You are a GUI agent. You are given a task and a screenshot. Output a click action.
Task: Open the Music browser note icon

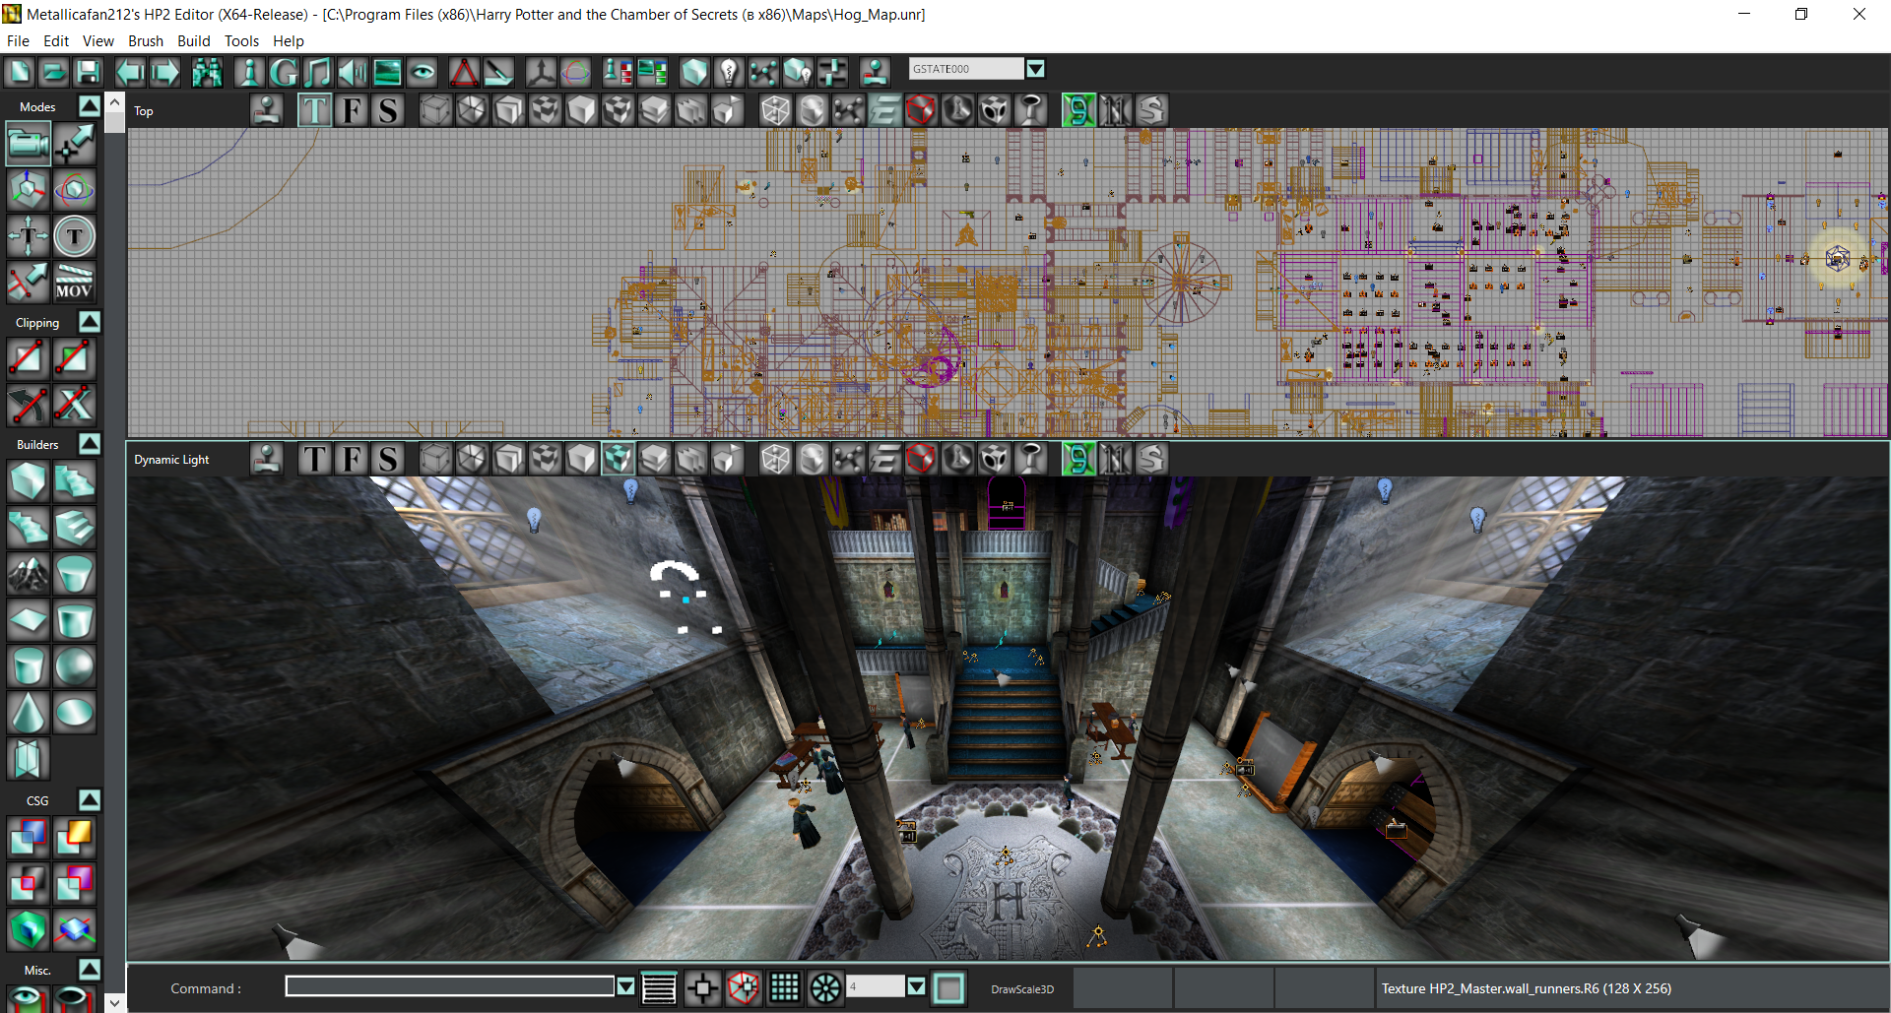317,72
